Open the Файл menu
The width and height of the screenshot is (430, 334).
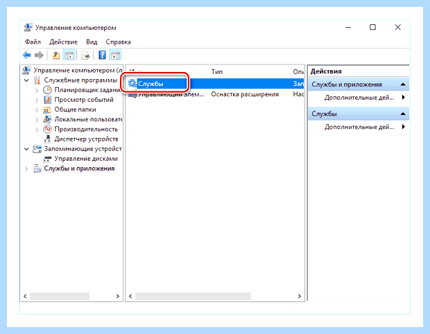tap(33, 42)
